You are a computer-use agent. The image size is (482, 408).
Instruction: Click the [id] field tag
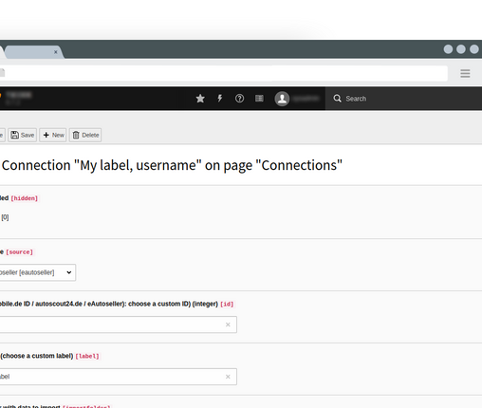pyautogui.click(x=227, y=304)
